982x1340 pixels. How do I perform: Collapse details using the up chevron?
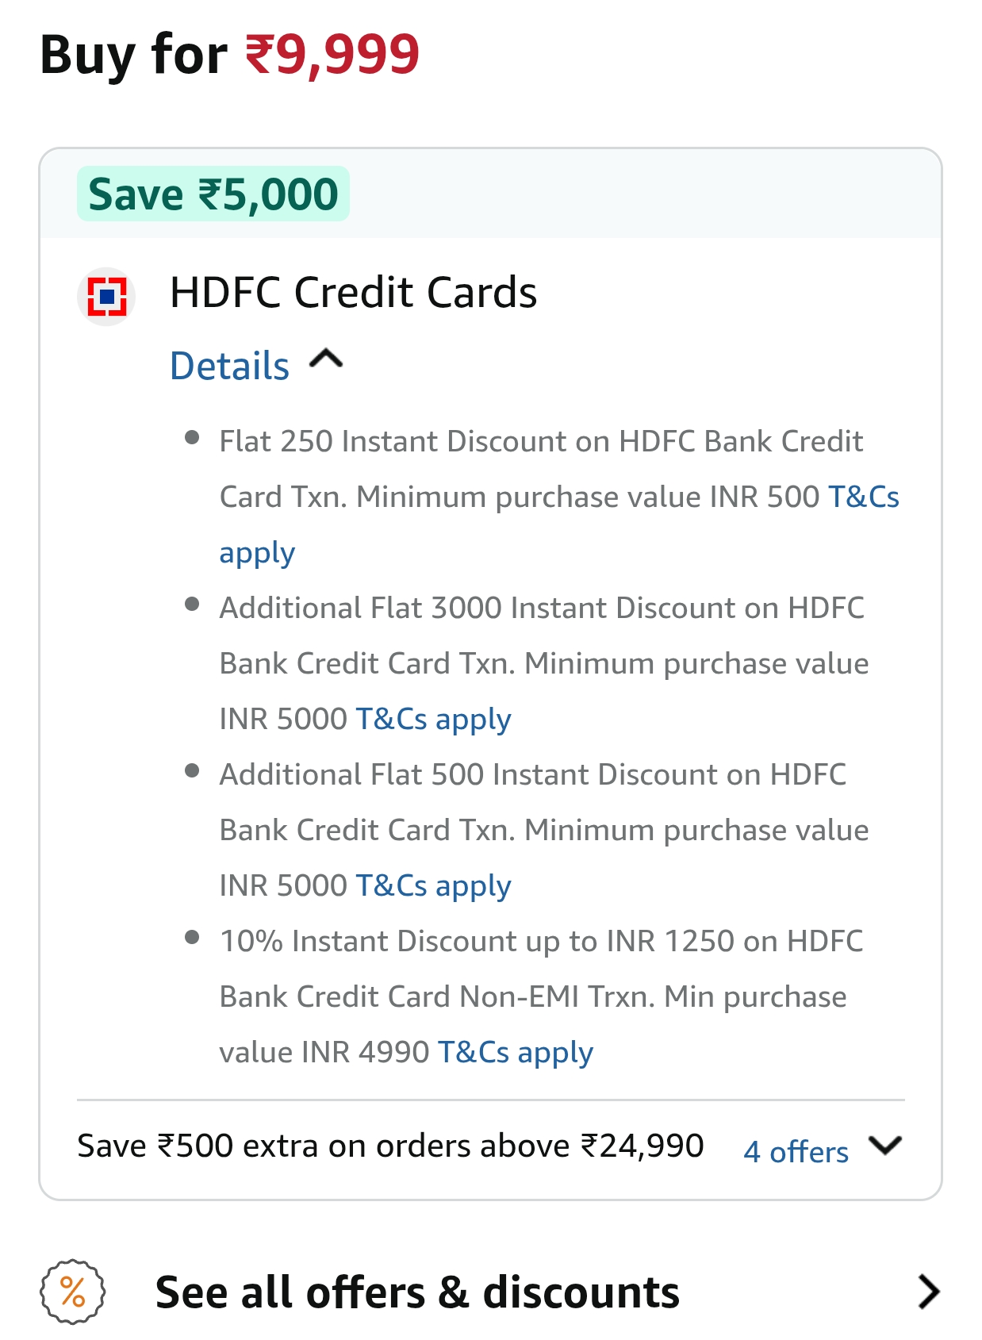326,361
